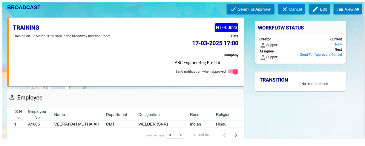Viewport: 365px width, 146px height.
Task: Click the X icon on Cancel button
Action: coord(285,9)
